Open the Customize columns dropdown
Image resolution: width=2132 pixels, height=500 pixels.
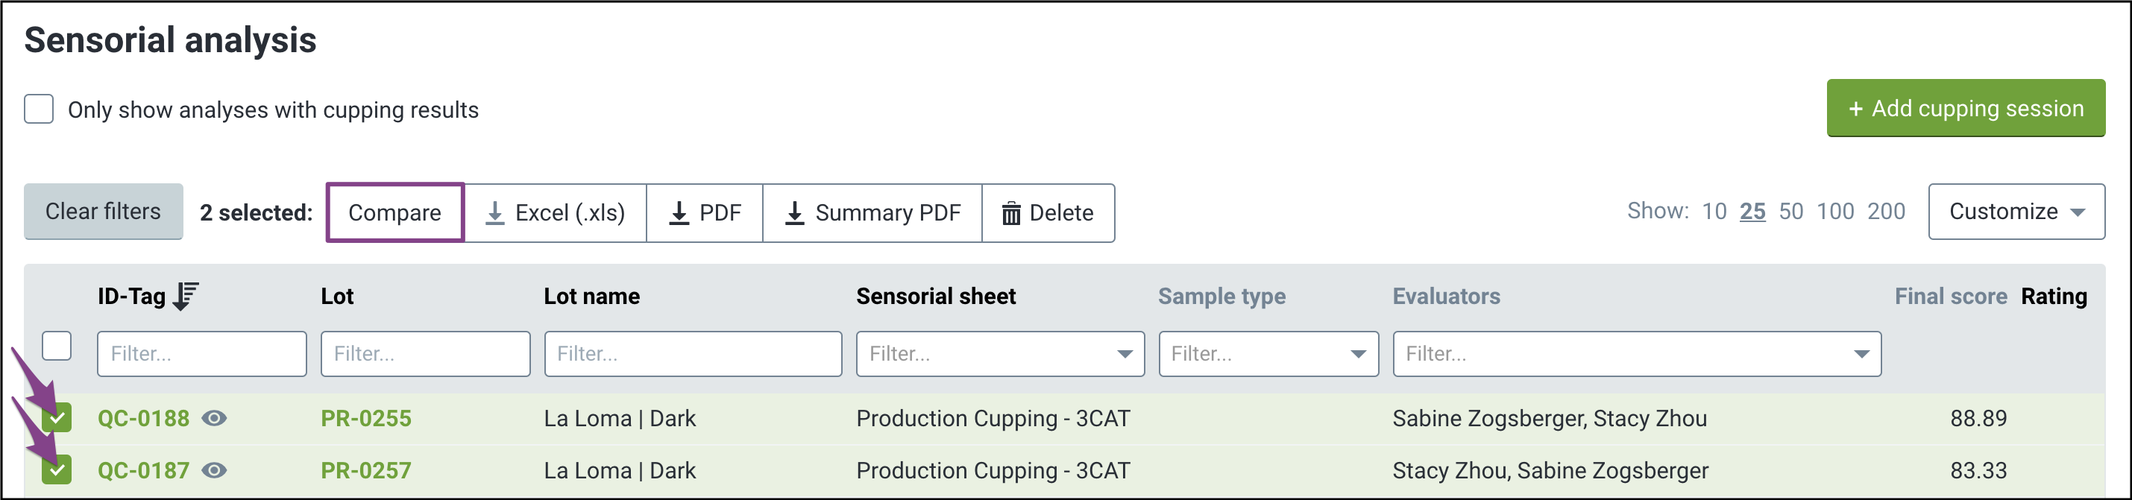point(2016,212)
